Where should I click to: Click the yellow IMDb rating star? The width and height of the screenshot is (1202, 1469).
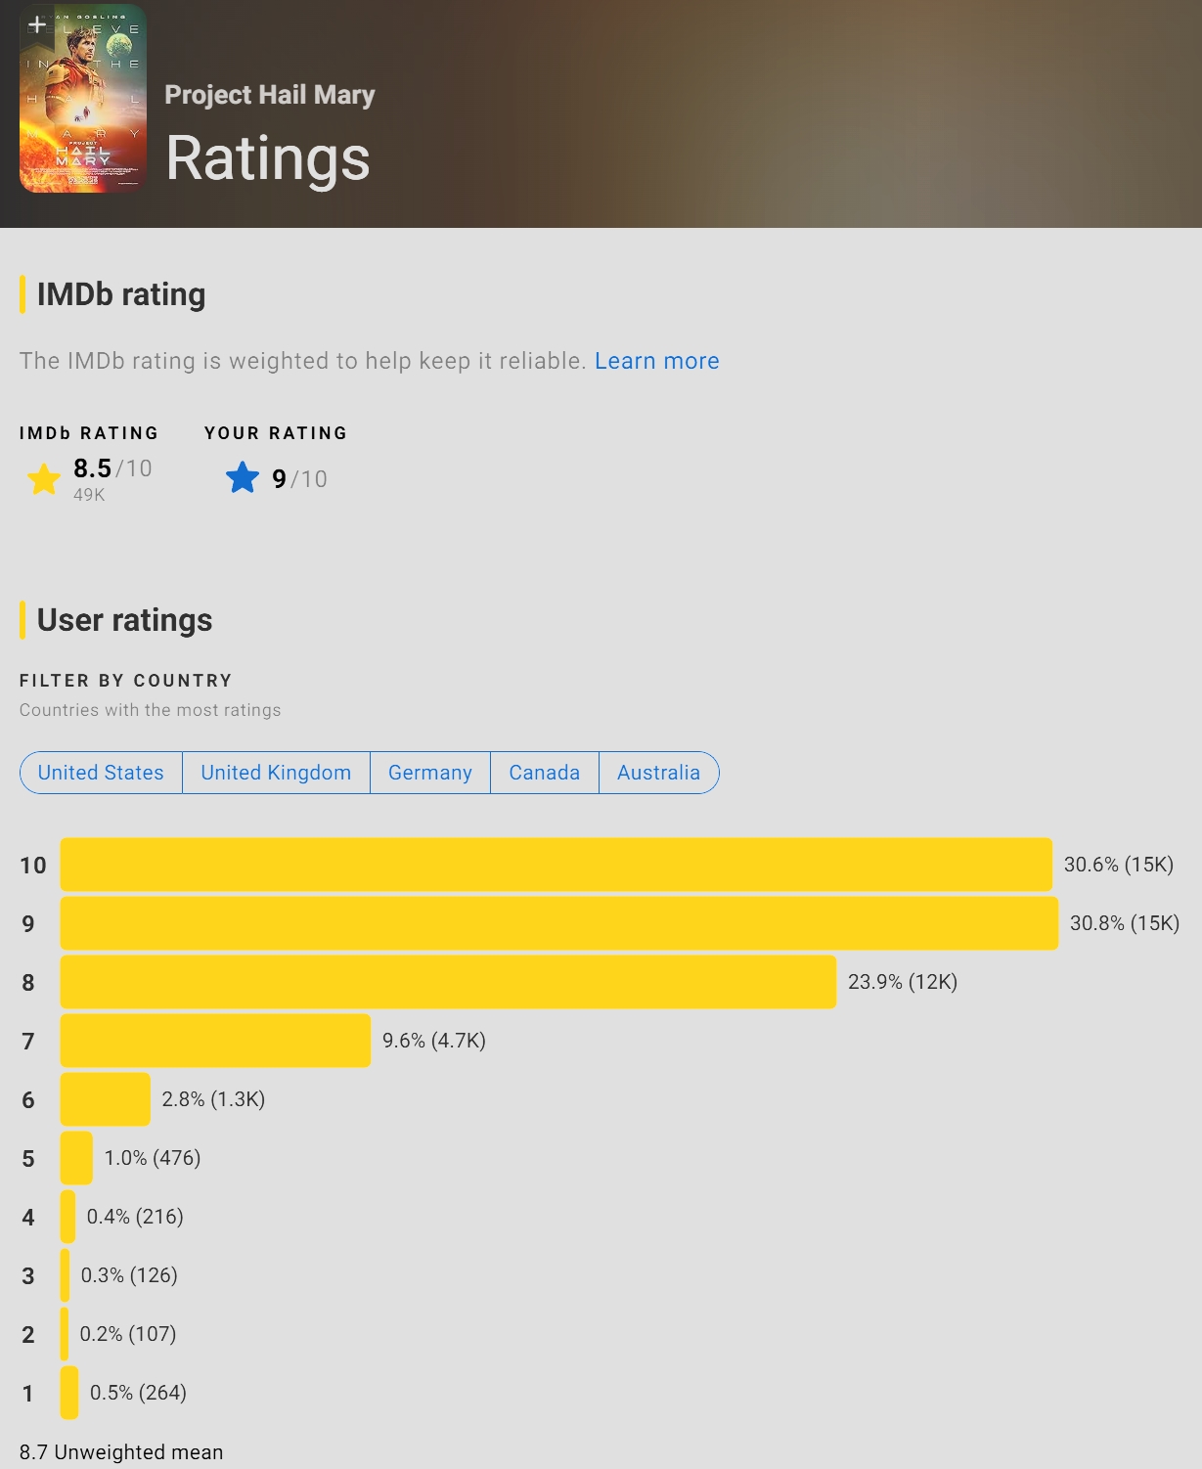[x=44, y=479]
